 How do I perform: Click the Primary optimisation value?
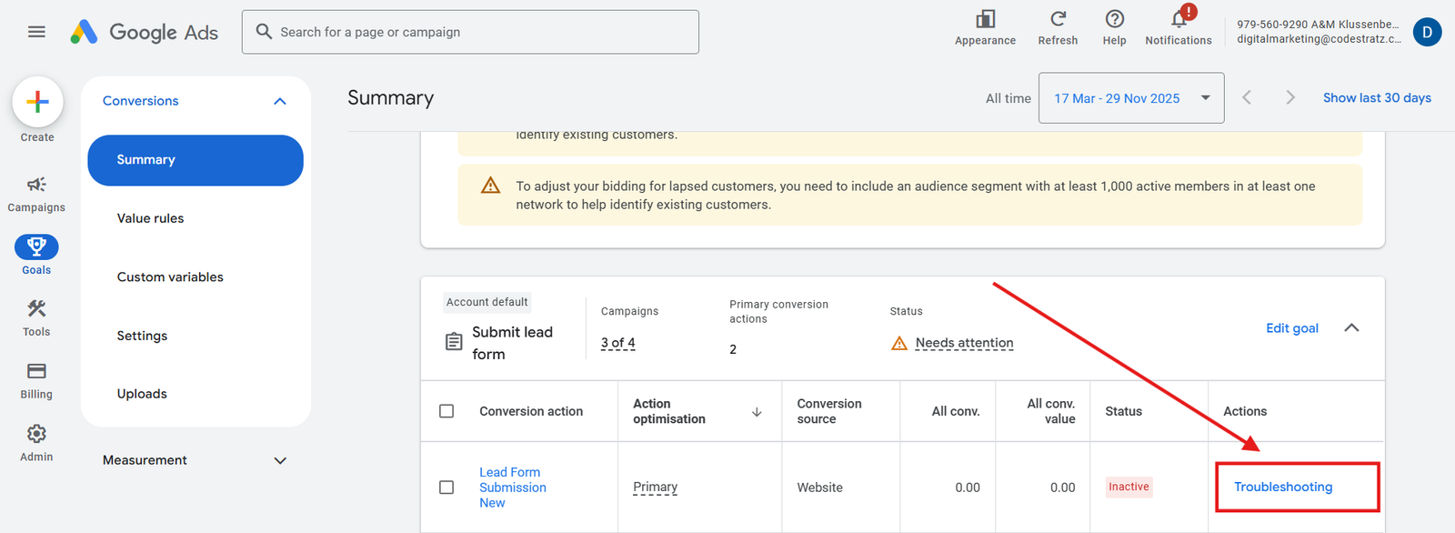(x=656, y=487)
